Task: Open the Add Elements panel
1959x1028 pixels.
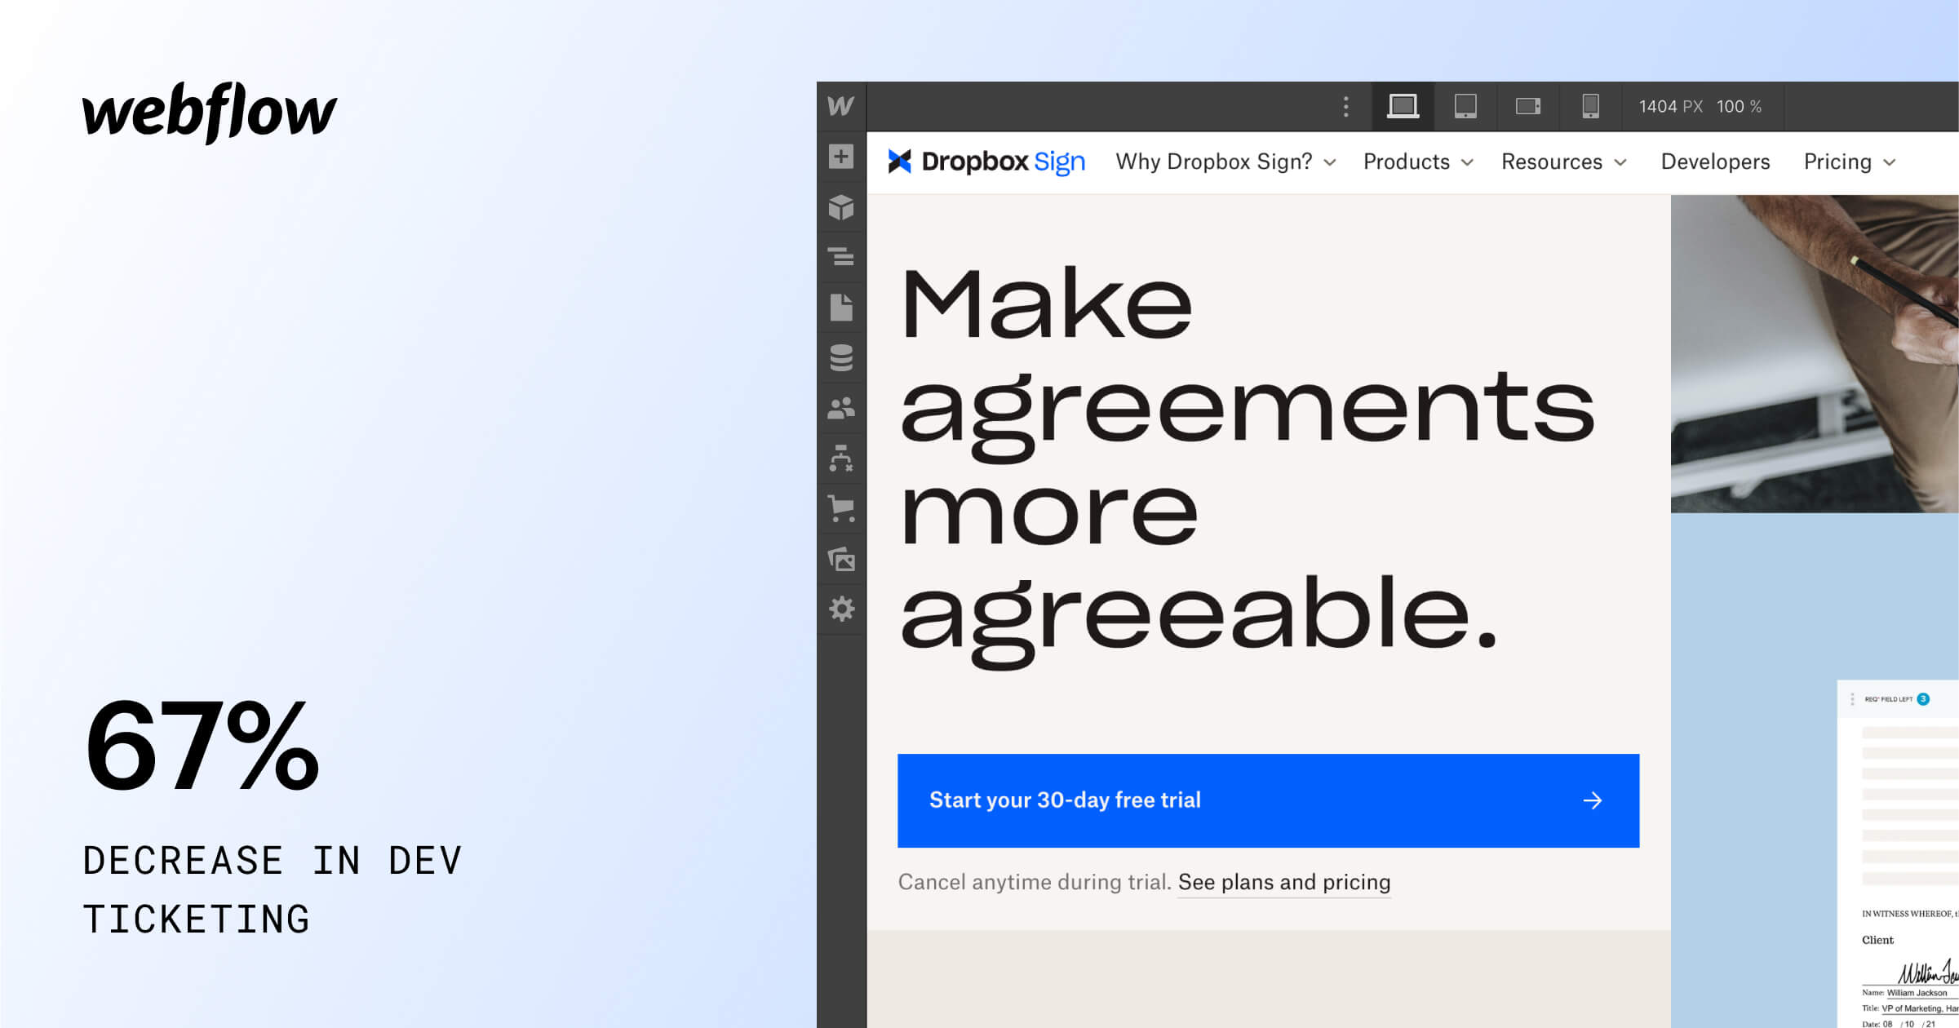Action: (840, 156)
